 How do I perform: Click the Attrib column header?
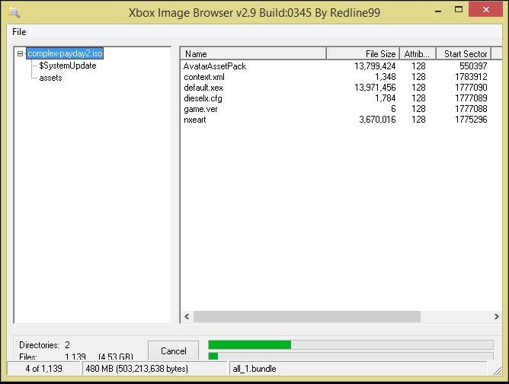coord(417,53)
